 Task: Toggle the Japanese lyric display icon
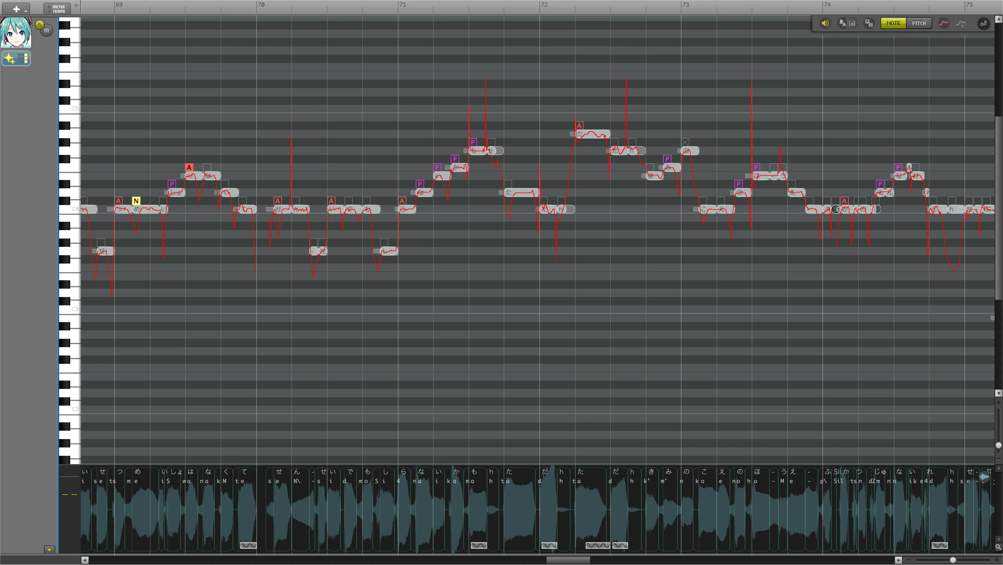point(842,23)
